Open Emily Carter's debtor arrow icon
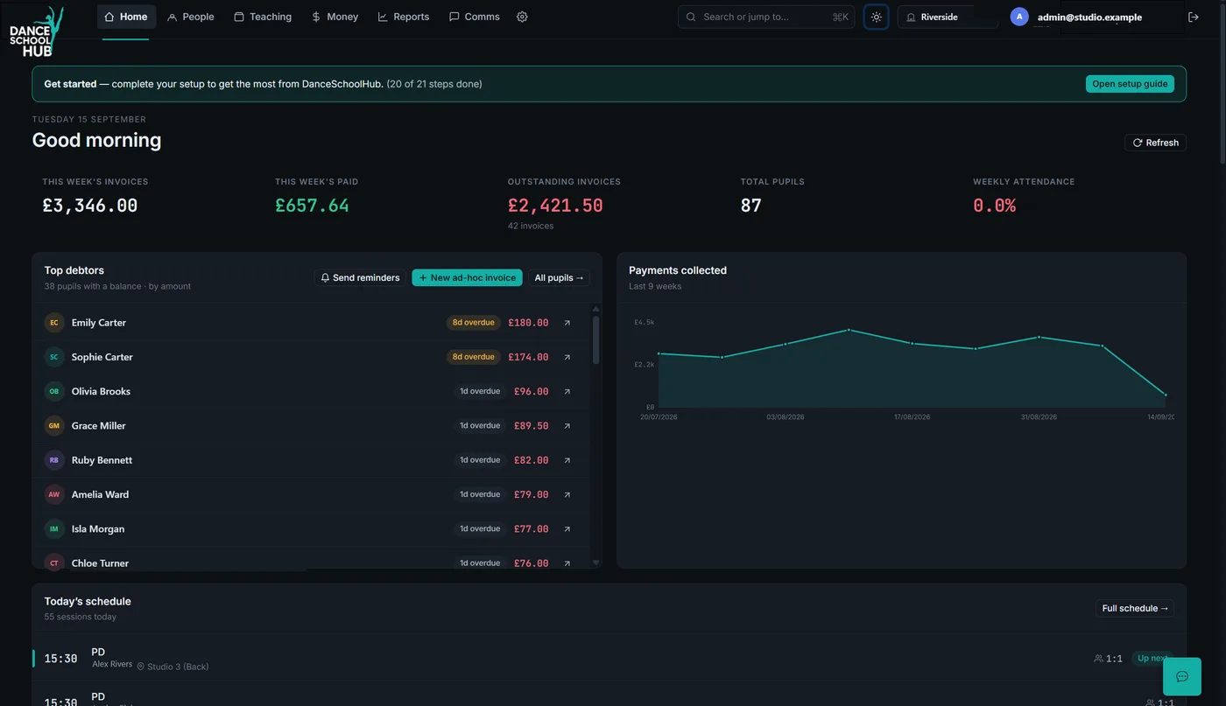 pos(567,323)
